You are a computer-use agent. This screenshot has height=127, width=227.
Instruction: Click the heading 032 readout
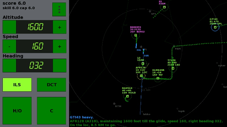[35, 66]
